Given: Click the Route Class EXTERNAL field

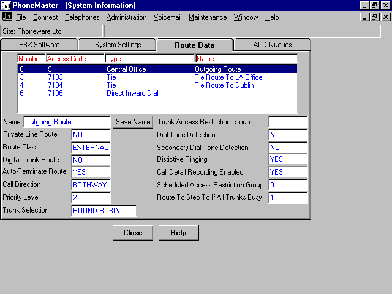Looking at the screenshot, I should click(x=91, y=148).
